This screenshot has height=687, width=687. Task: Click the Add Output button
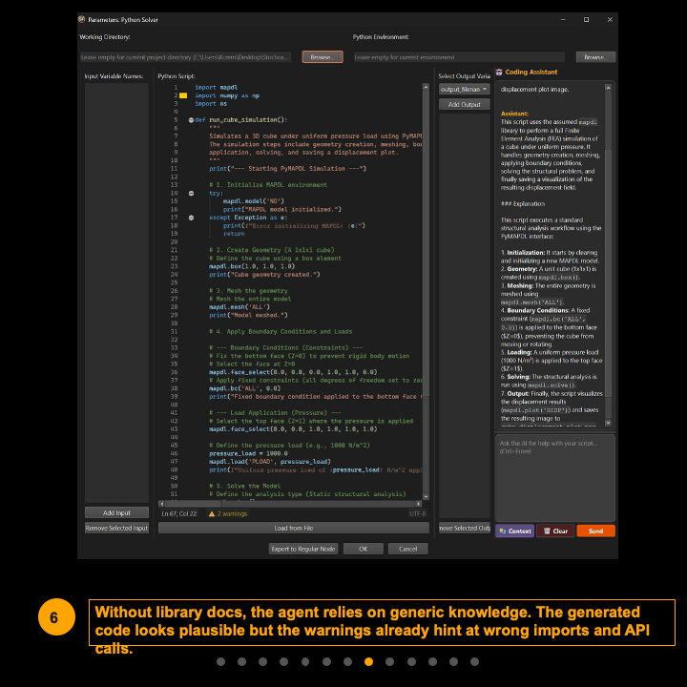point(464,104)
